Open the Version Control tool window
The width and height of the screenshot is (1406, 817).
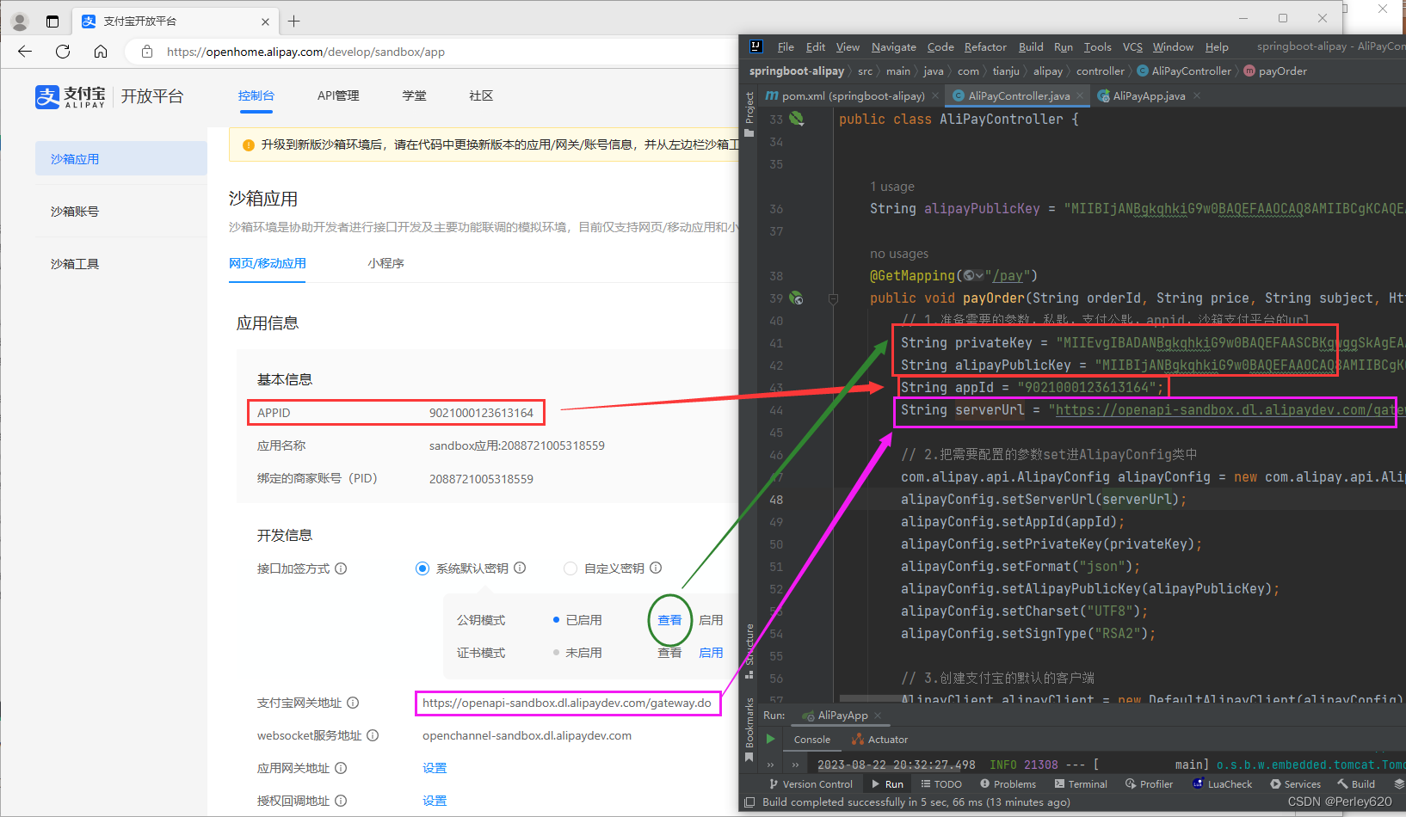(x=811, y=784)
